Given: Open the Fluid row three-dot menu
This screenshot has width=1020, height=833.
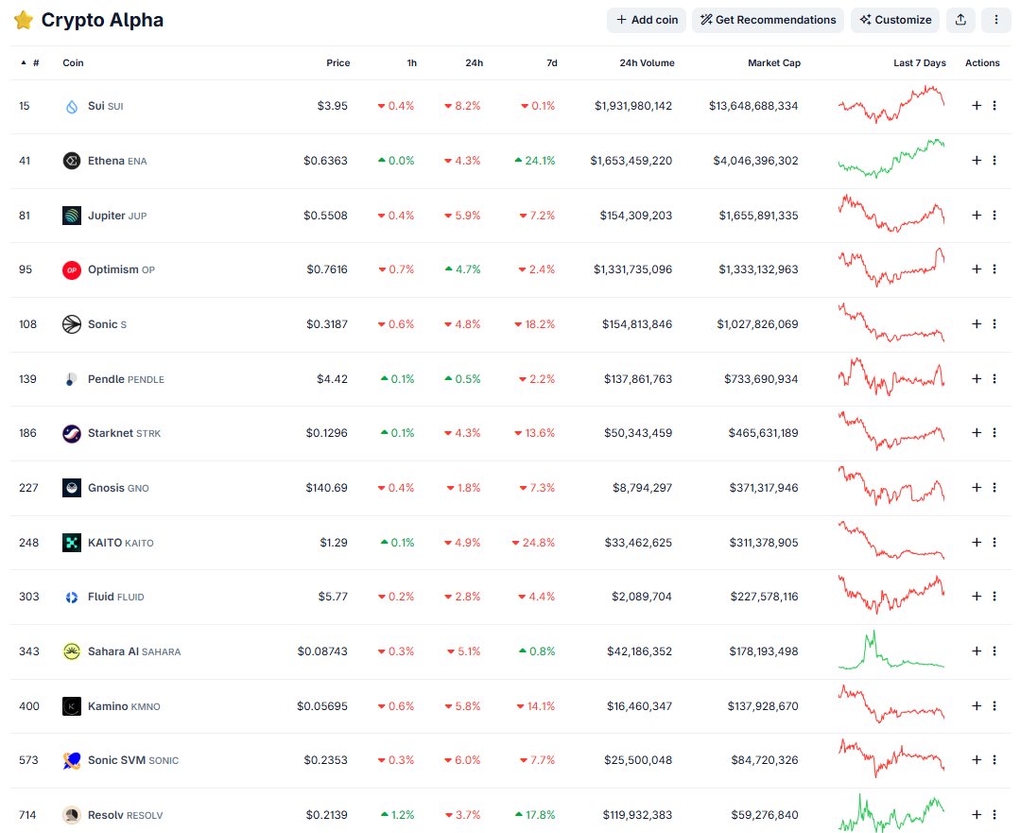Looking at the screenshot, I should (994, 596).
